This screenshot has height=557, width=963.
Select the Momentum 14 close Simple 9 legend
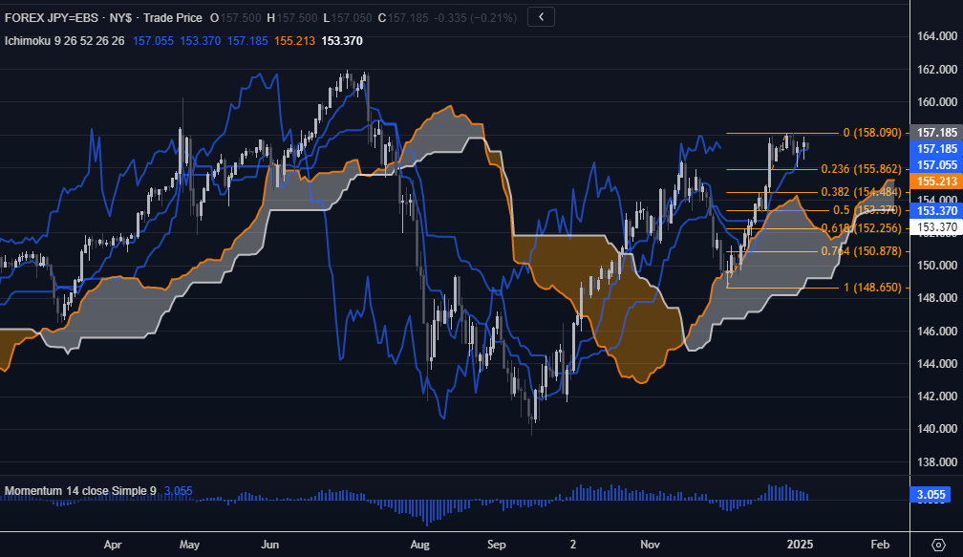click(80, 491)
